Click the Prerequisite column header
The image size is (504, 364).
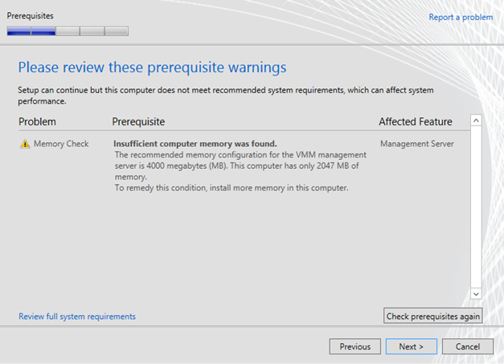point(138,122)
